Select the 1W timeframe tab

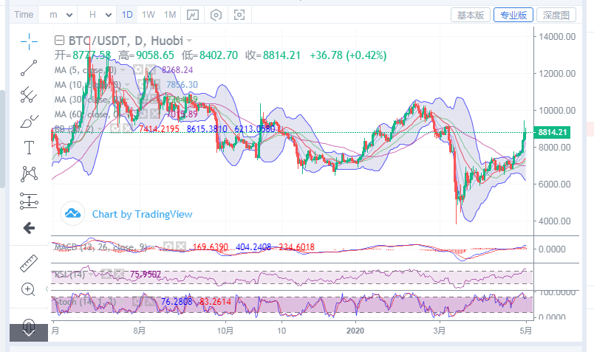[x=148, y=15]
